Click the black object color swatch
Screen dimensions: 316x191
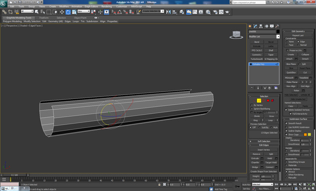[x=278, y=32]
